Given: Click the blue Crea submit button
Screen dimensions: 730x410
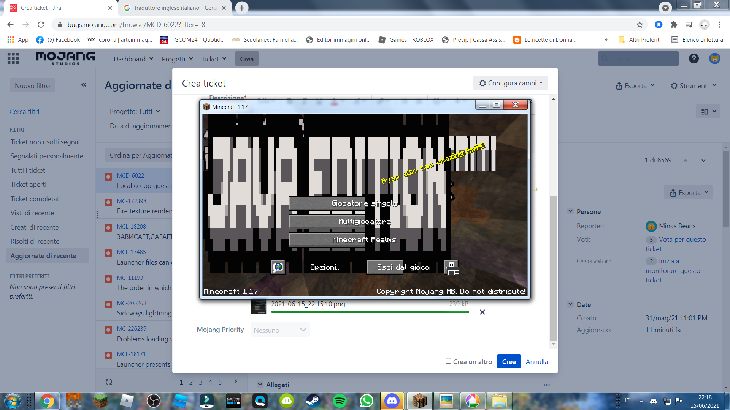Looking at the screenshot, I should (508, 362).
